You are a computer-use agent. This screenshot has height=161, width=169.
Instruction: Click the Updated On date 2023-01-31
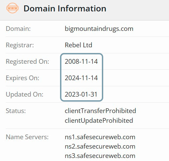tap(81, 94)
